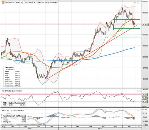
Task: Click the Low 20.905 legend row
Action: [13, 75]
